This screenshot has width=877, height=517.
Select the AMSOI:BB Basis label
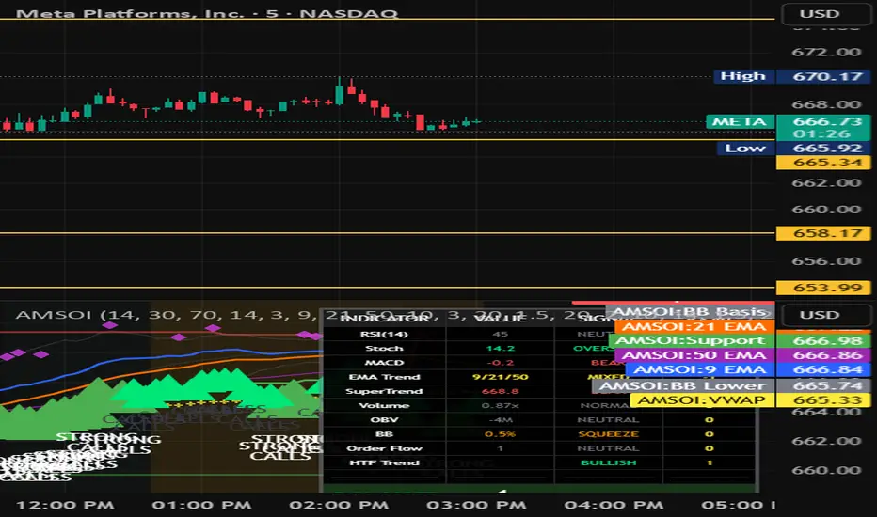pos(690,311)
